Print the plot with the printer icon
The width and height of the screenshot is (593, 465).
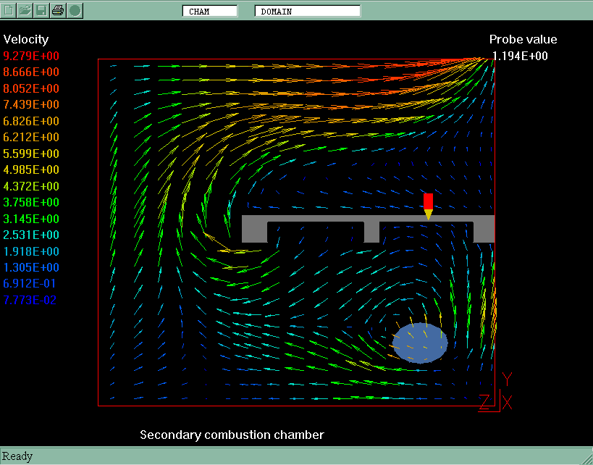click(58, 10)
